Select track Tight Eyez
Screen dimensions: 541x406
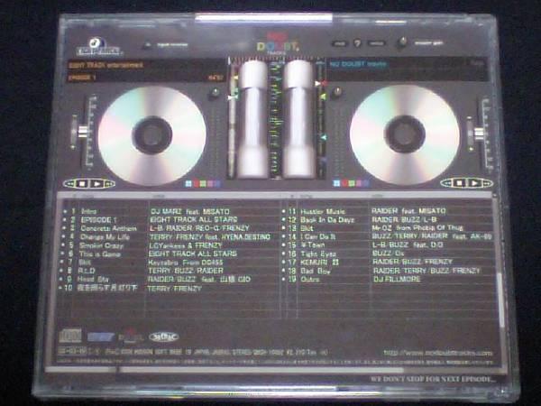coord(318,254)
